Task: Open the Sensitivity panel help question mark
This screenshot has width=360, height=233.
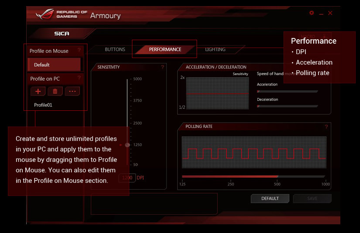Action: (x=163, y=67)
